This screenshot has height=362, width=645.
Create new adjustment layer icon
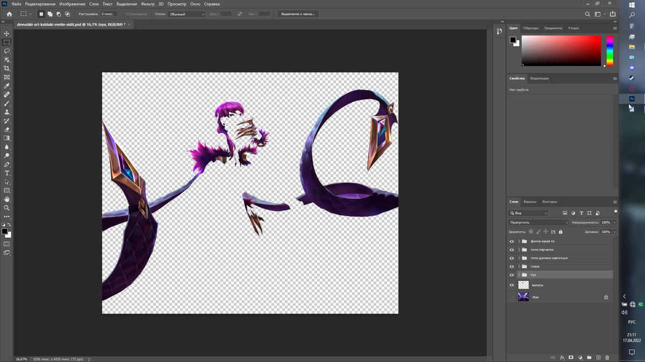pos(580,357)
